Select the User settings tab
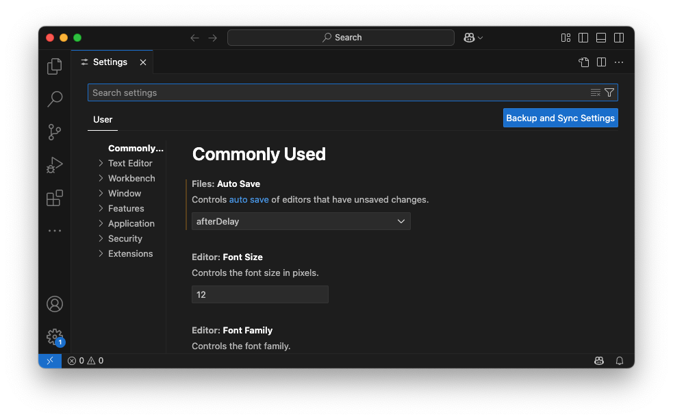 pos(103,120)
